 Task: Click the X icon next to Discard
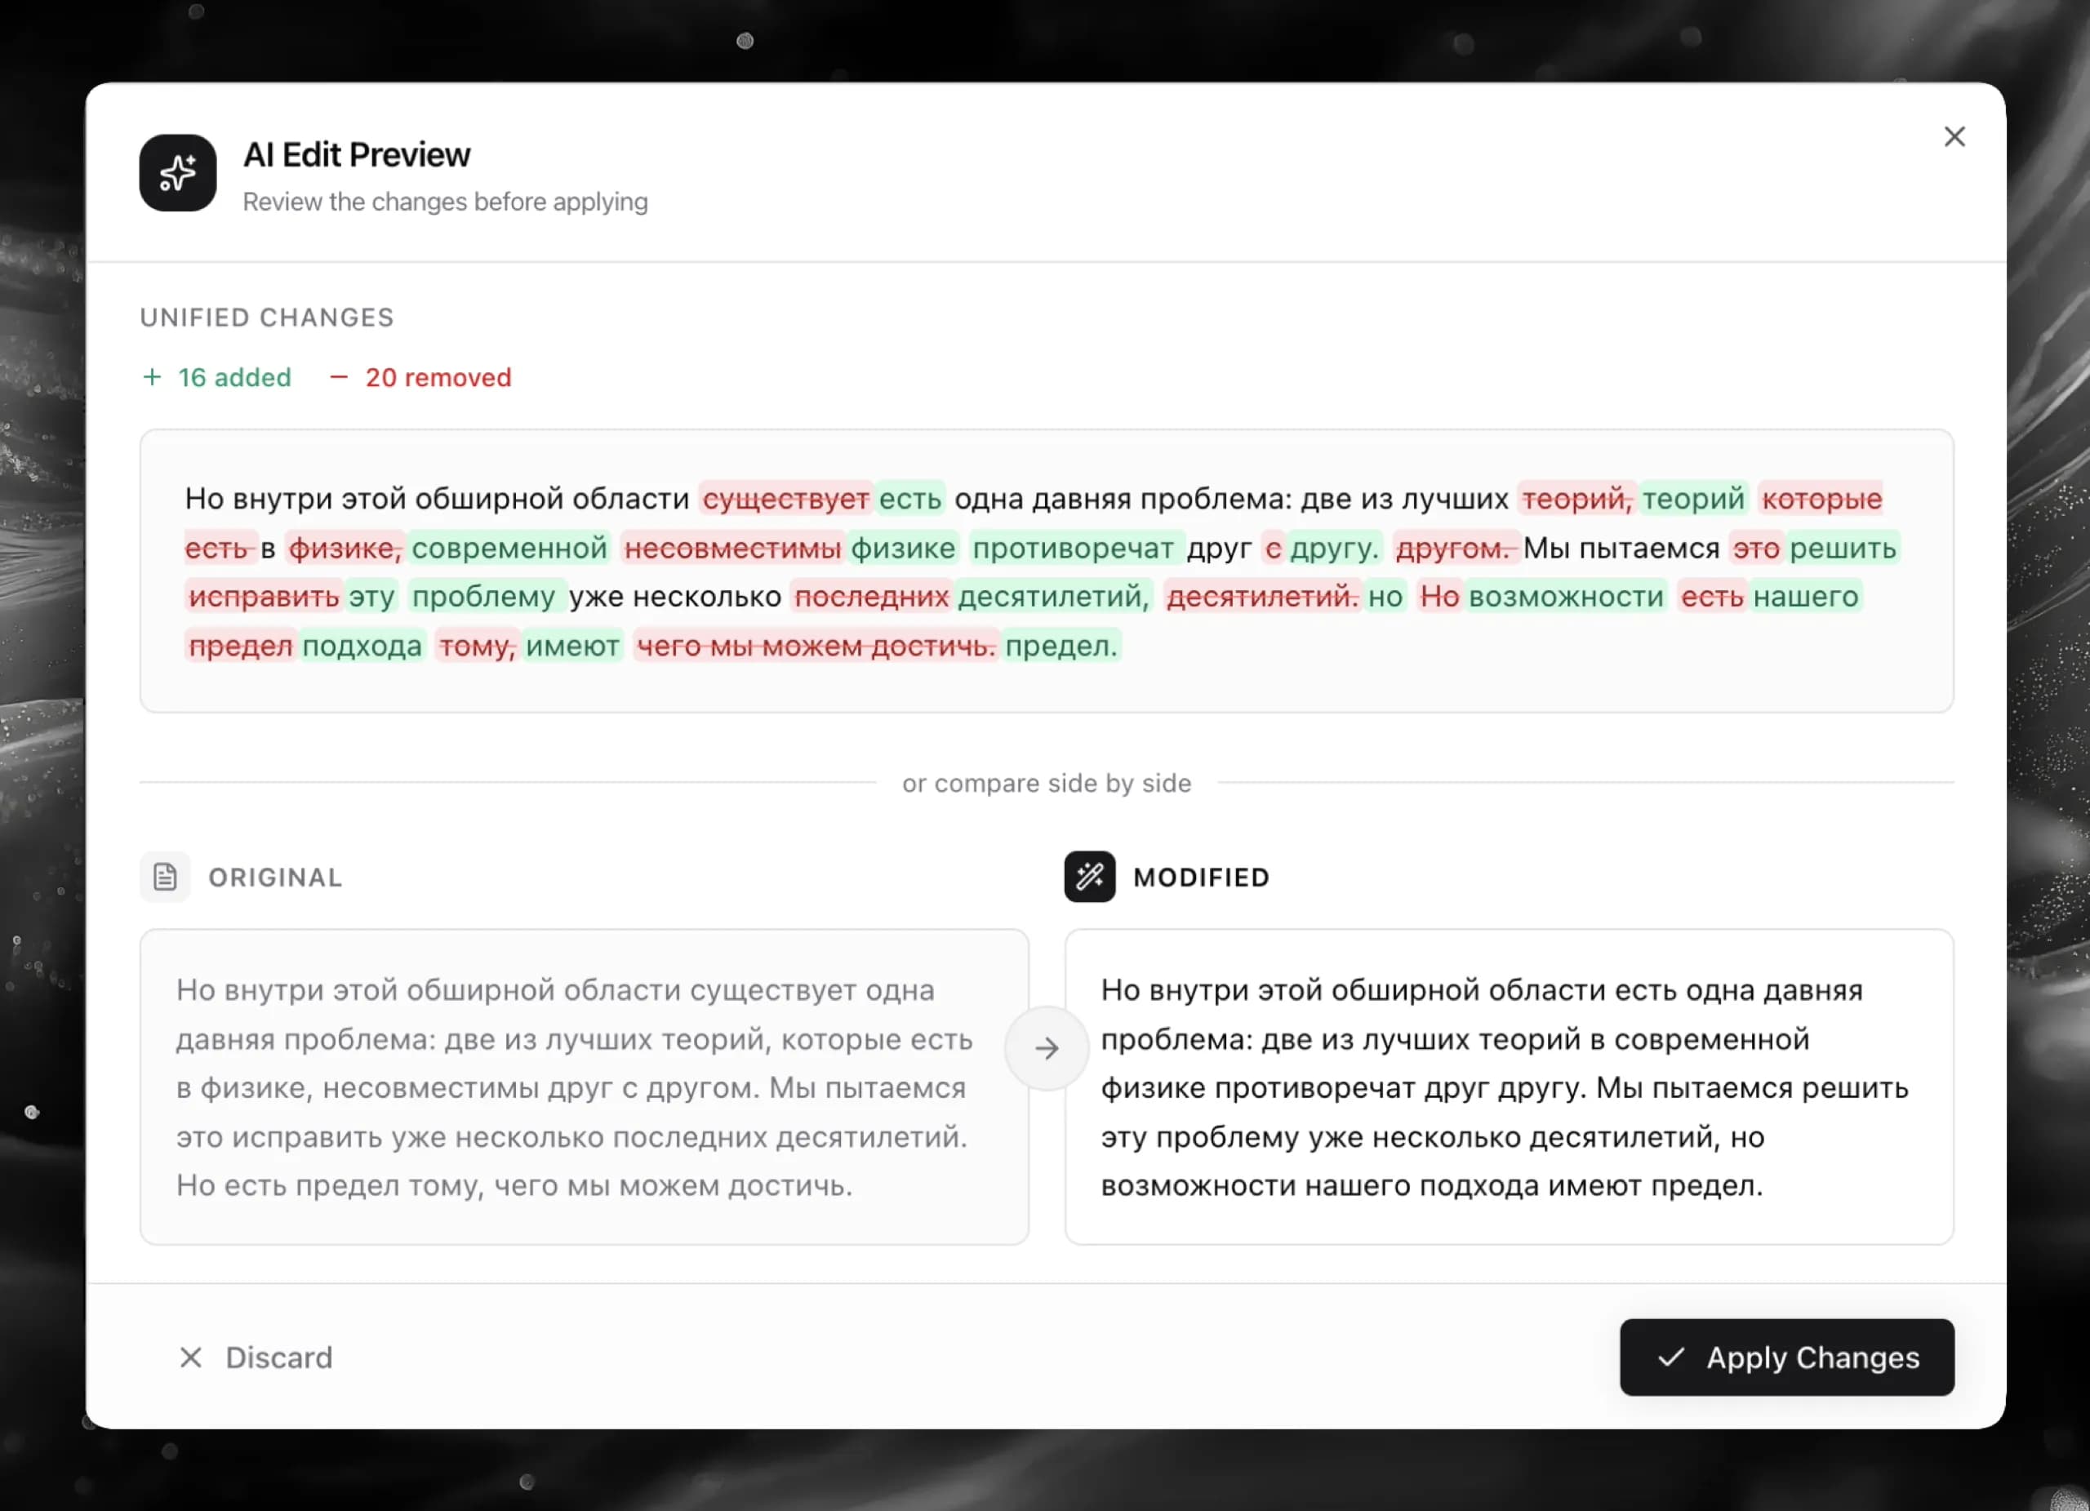point(191,1358)
